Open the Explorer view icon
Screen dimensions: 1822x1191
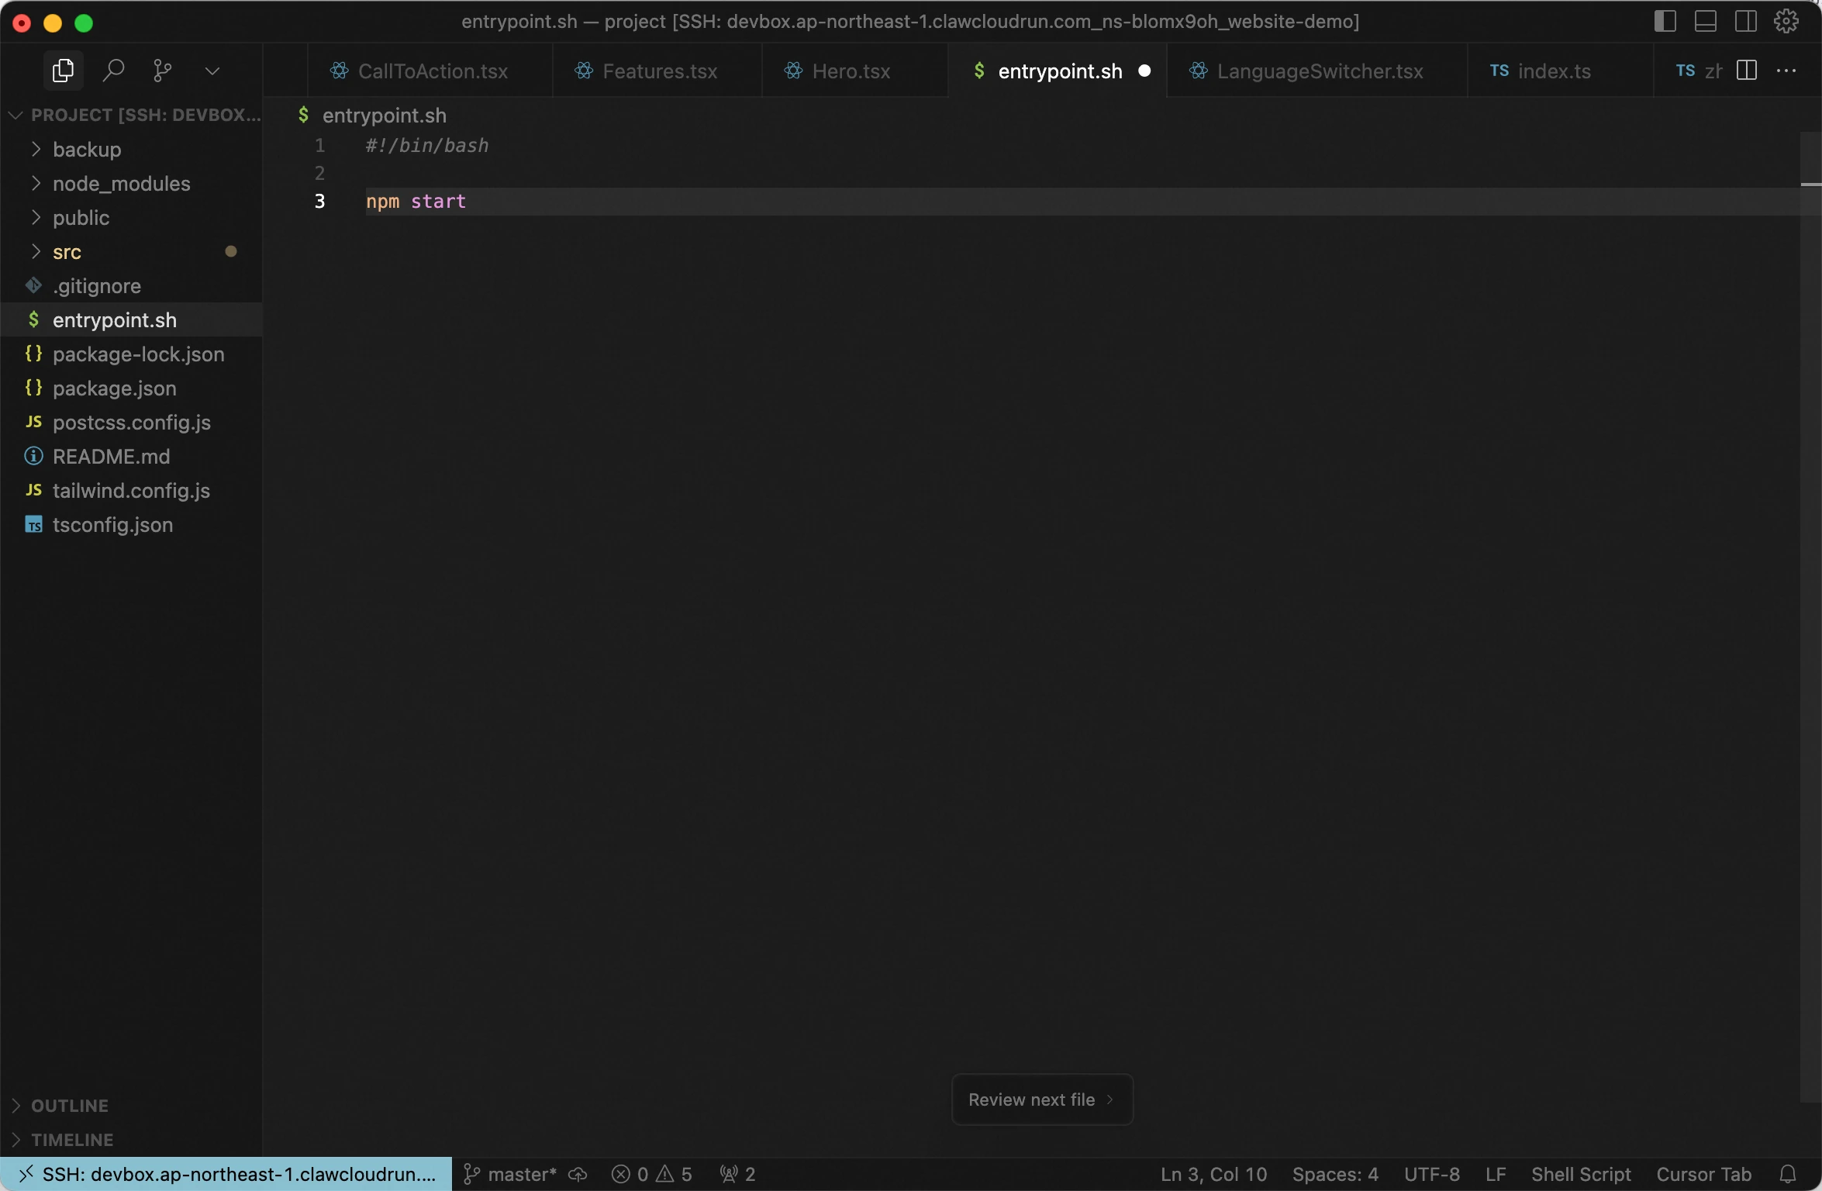coord(63,71)
